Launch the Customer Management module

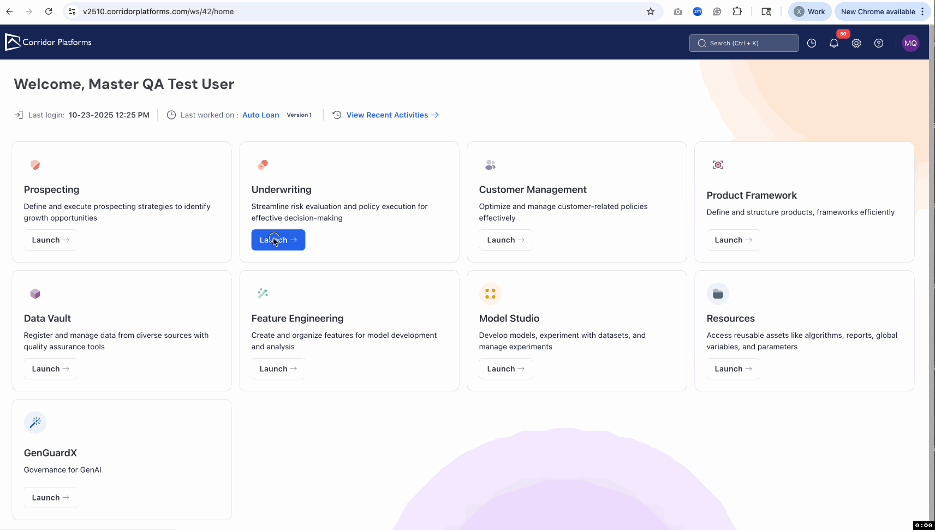tap(505, 240)
